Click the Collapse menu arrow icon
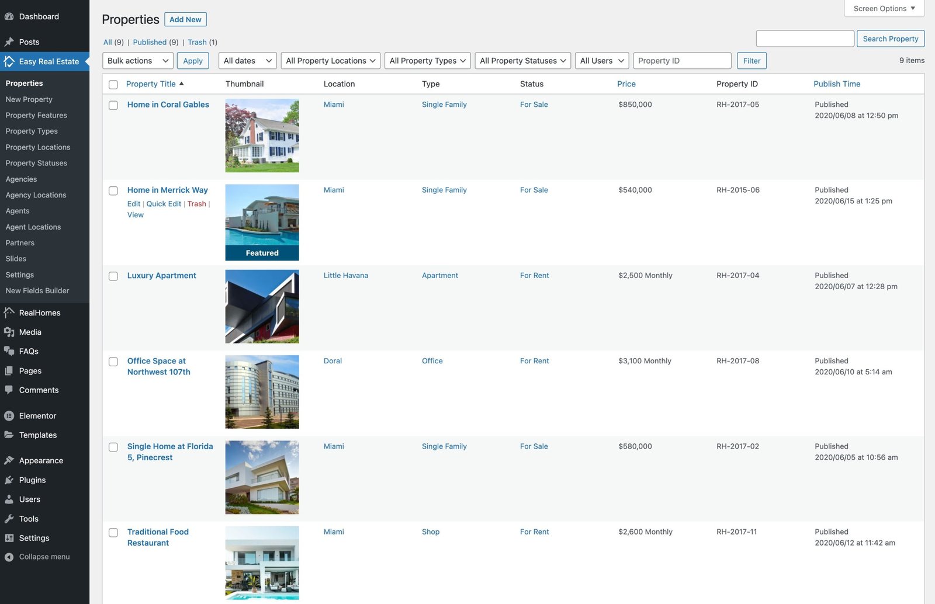Image resolution: width=935 pixels, height=604 pixels. pyautogui.click(x=9, y=557)
